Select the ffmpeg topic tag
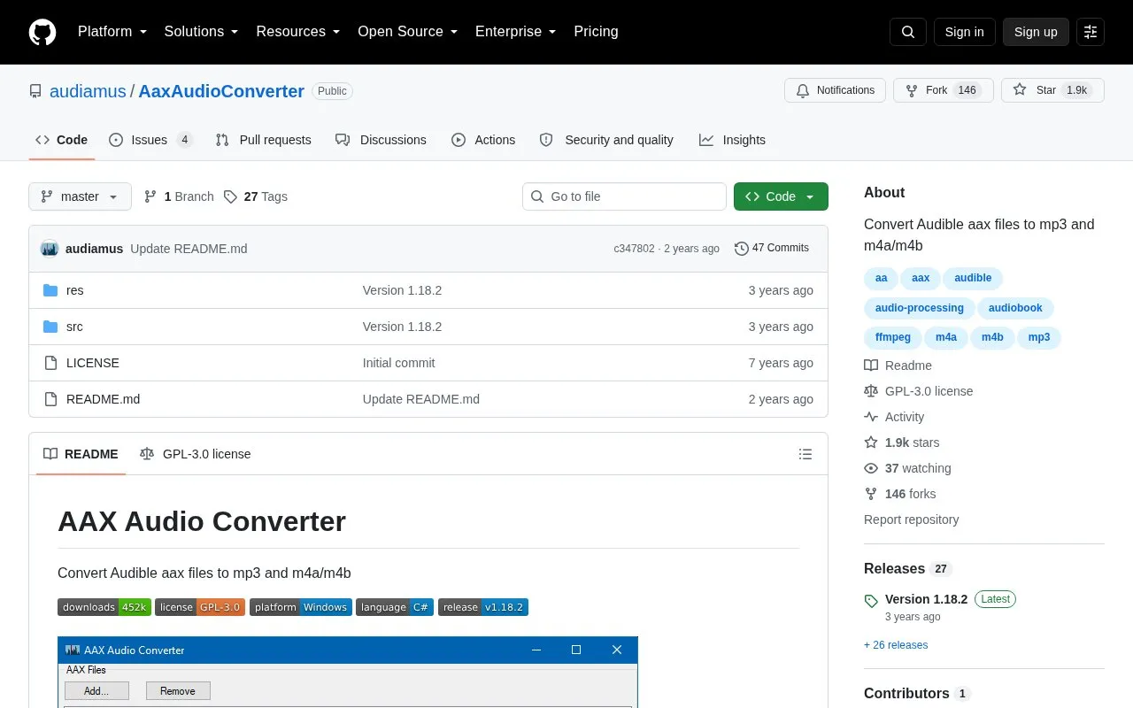This screenshot has width=1133, height=708. pos(892,337)
